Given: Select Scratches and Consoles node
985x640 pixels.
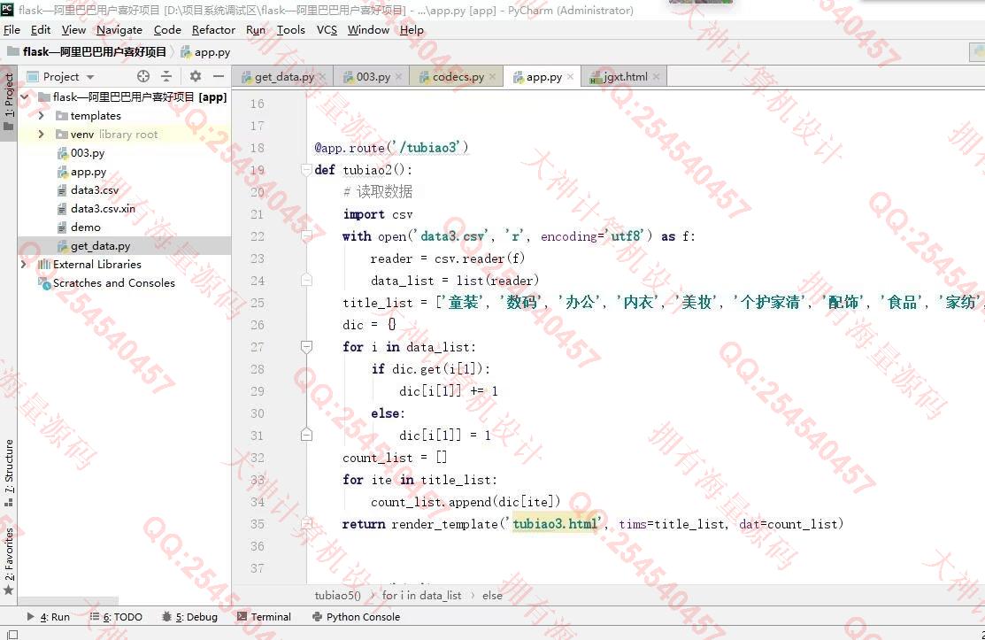Looking at the screenshot, I should coord(113,283).
